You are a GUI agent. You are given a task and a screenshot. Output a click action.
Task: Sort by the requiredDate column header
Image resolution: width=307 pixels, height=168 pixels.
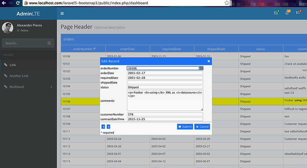[172, 49]
